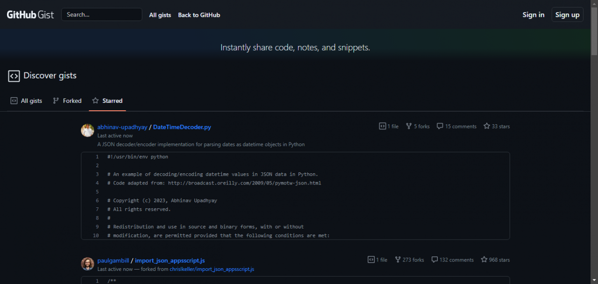Click the Sign in link
Image resolution: width=598 pixels, height=284 pixels.
[x=533, y=15]
